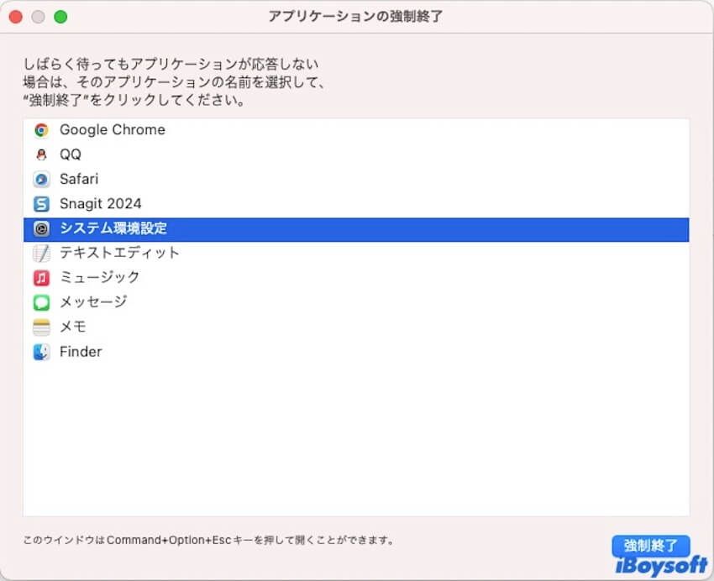Image resolution: width=714 pixels, height=581 pixels.
Task: Click the QQ penguin icon
Action: tap(40, 154)
